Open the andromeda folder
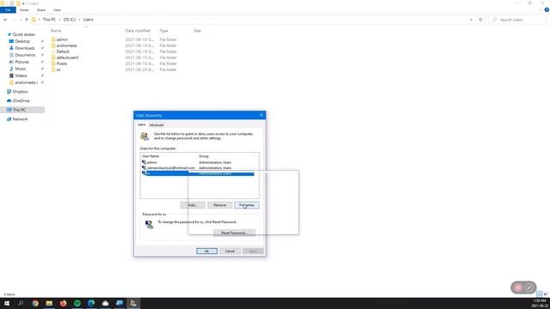550x309 pixels. (x=66, y=45)
